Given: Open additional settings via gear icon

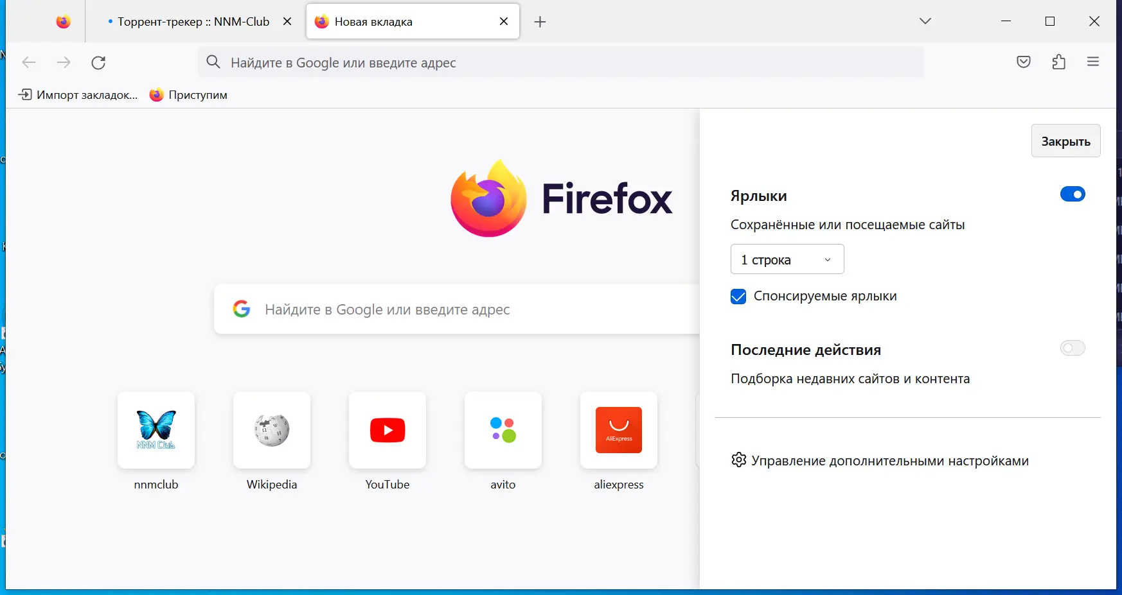Looking at the screenshot, I should coord(739,460).
